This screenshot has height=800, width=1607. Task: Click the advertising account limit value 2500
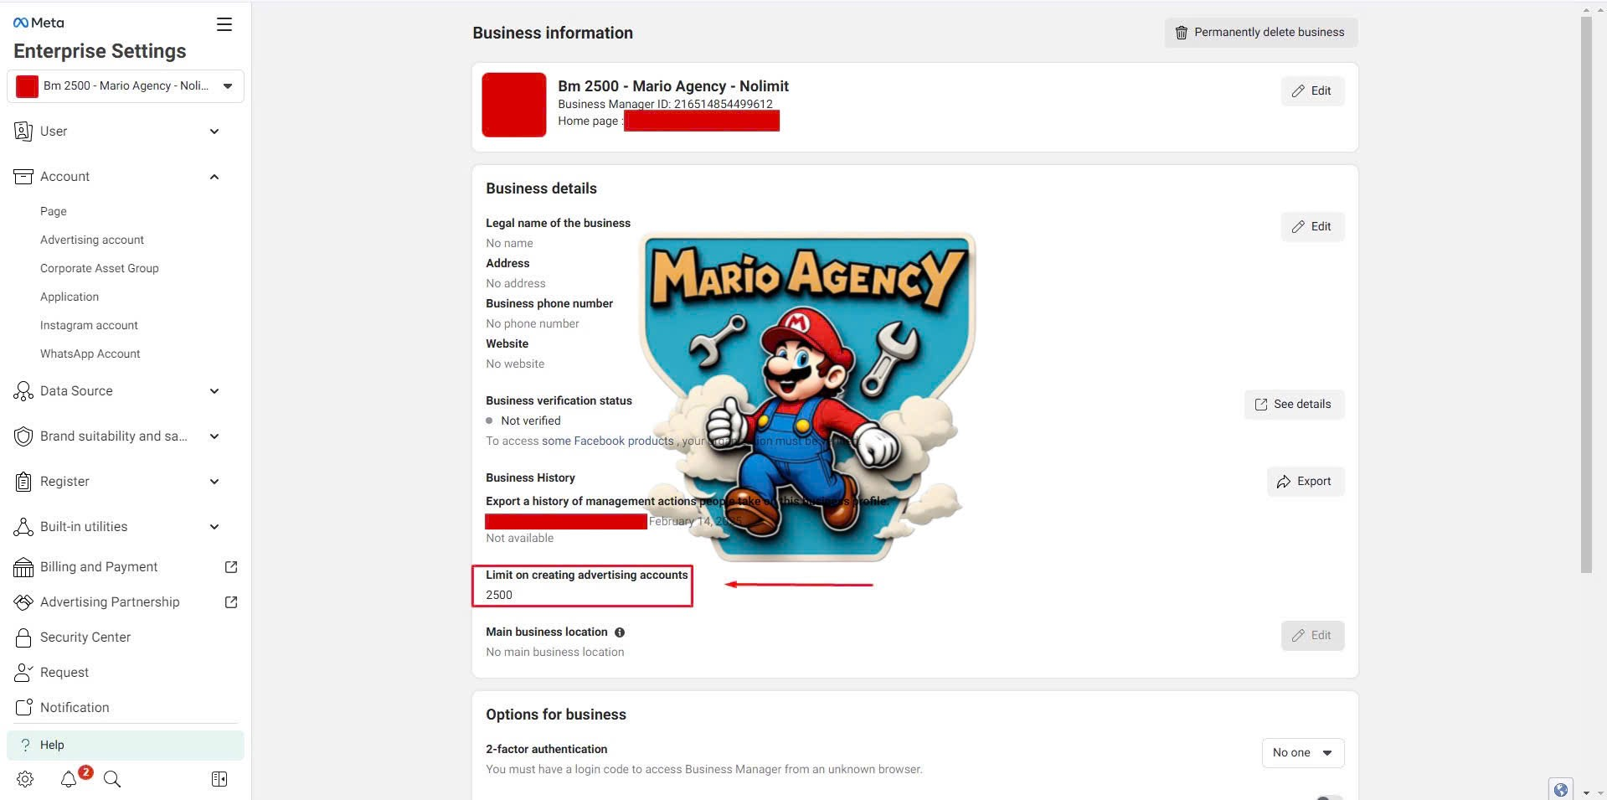[x=499, y=596]
